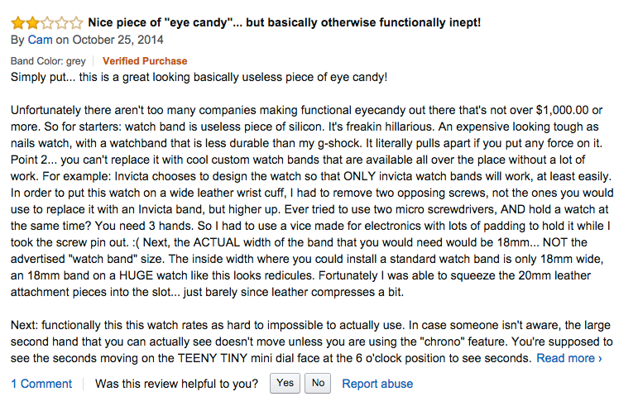Click the 'Was this review helpful to you?' text

tap(176, 384)
